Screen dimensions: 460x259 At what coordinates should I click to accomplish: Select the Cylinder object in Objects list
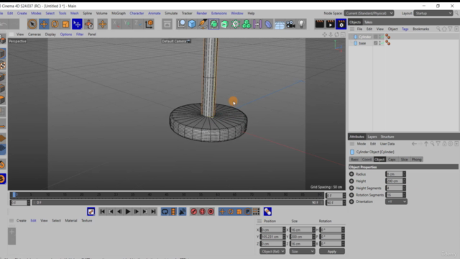click(x=364, y=37)
